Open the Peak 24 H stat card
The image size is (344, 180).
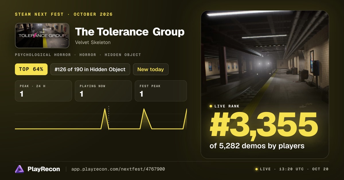(43, 91)
